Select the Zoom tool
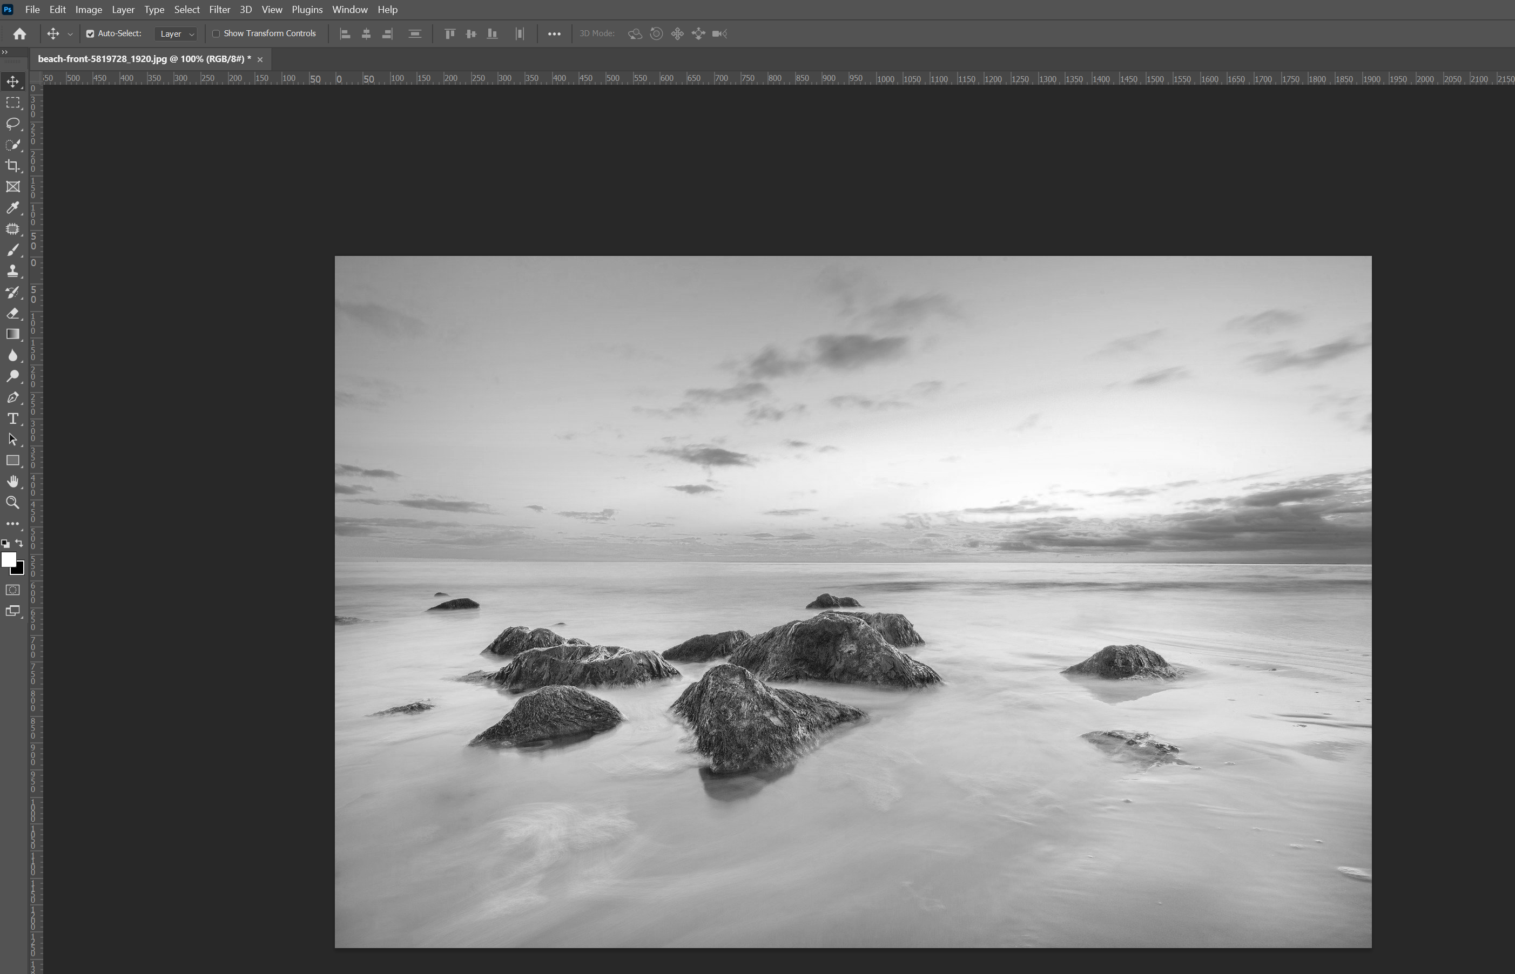Screen dimensions: 1515x974 [12, 503]
